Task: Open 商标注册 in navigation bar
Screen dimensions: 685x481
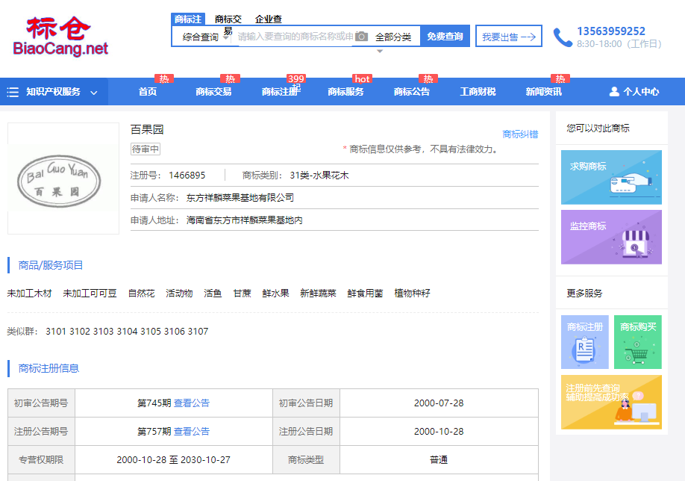Action: [x=281, y=92]
